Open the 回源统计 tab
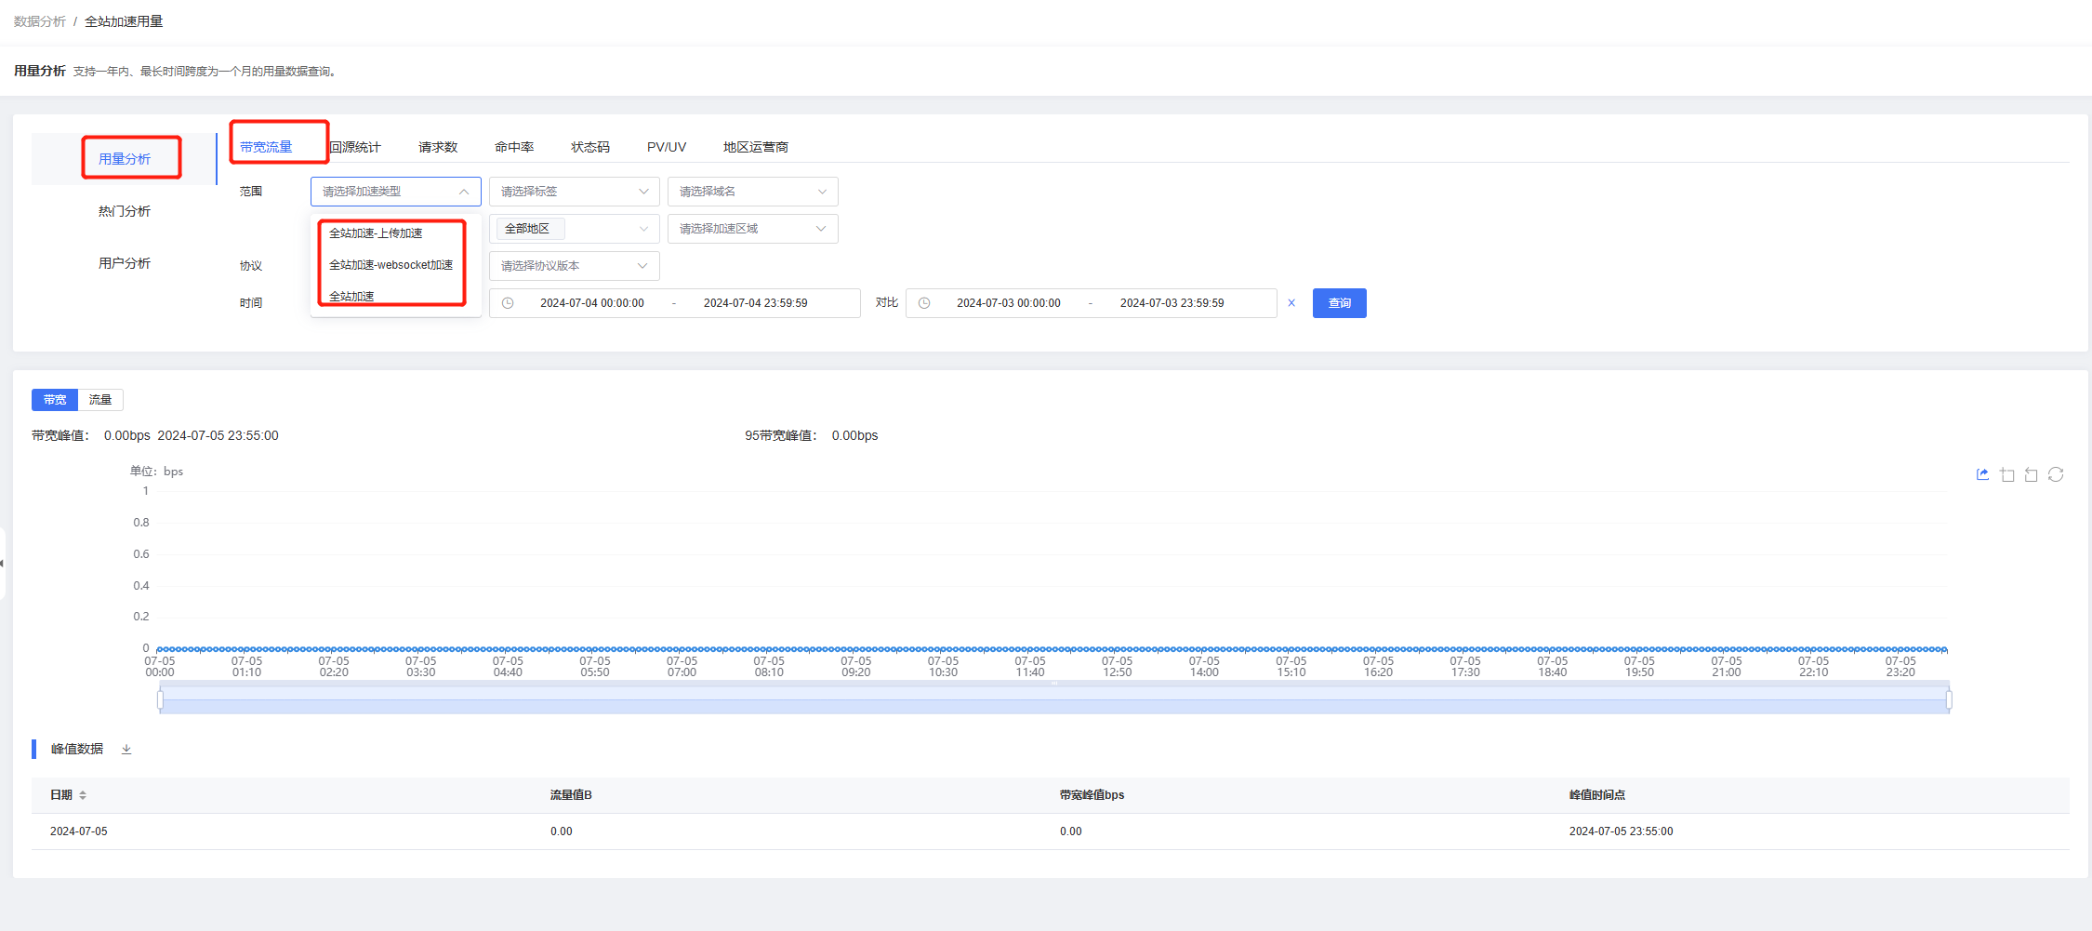2092x931 pixels. pyautogui.click(x=355, y=147)
